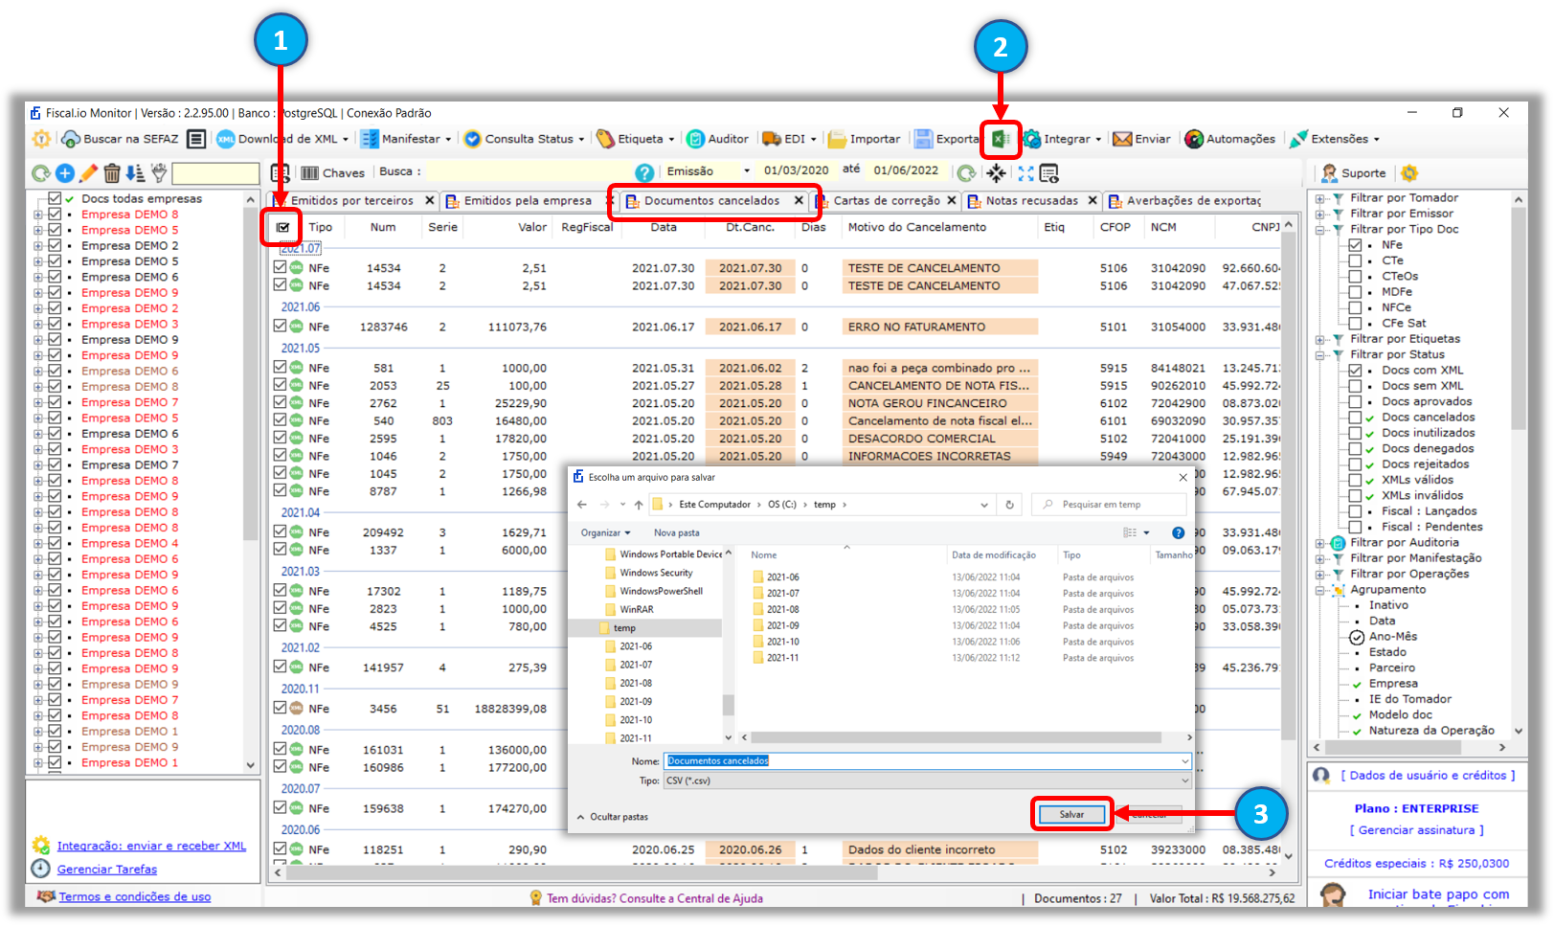Image resolution: width=1554 pixels, height=927 pixels.
Task: Expand Filtrar por Tomador tree node
Action: [1320, 198]
